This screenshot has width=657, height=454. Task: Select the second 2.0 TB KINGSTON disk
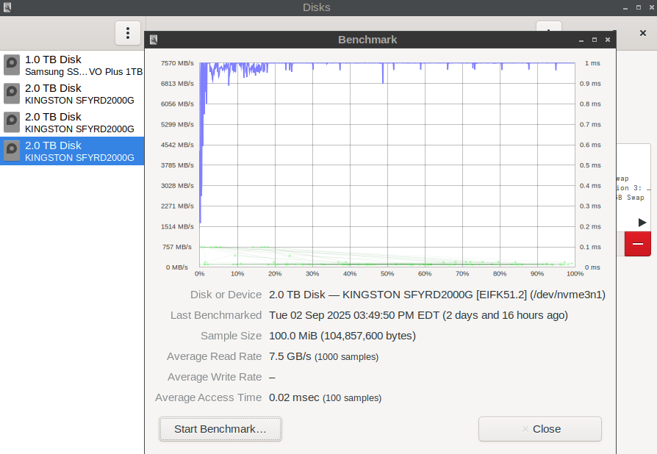pyautogui.click(x=72, y=122)
